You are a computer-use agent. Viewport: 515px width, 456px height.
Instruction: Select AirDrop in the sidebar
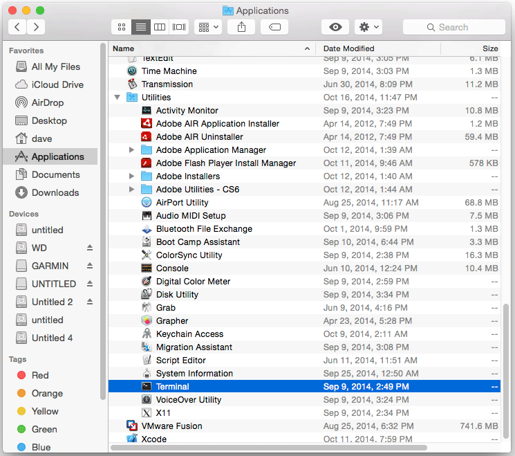[x=50, y=102]
